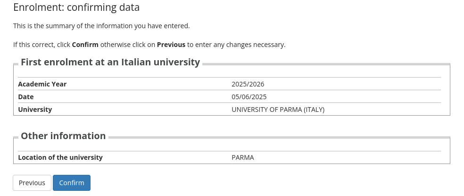The image size is (464, 196).
Task: Click the blue Confirm button
Action: [71, 183]
